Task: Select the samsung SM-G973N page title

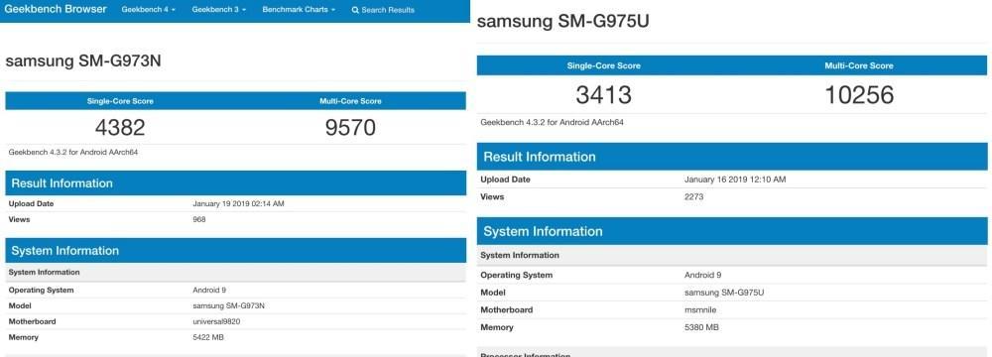Action: 83,60
